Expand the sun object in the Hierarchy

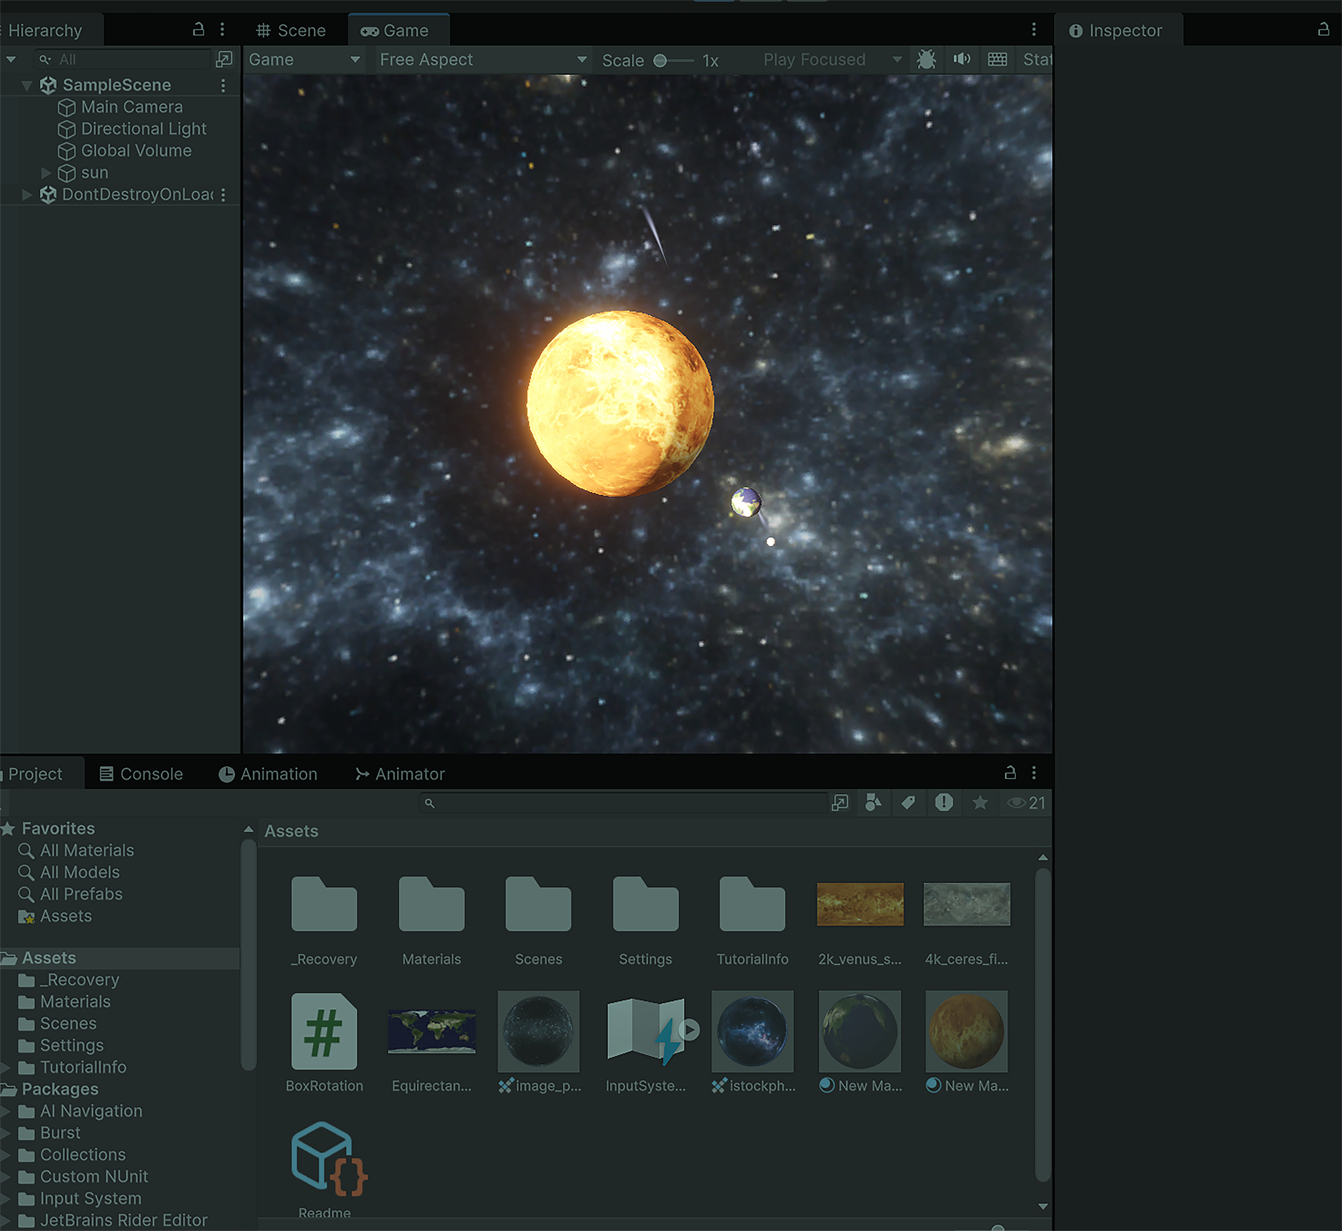(46, 173)
